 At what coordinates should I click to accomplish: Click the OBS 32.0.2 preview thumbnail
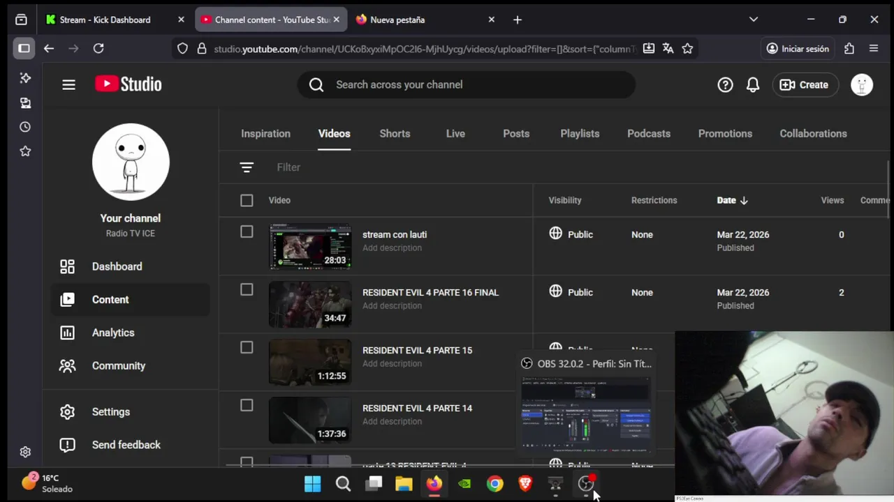coord(587,413)
